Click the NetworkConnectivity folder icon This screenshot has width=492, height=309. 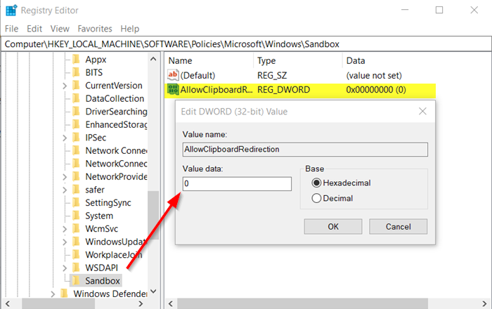(76, 164)
